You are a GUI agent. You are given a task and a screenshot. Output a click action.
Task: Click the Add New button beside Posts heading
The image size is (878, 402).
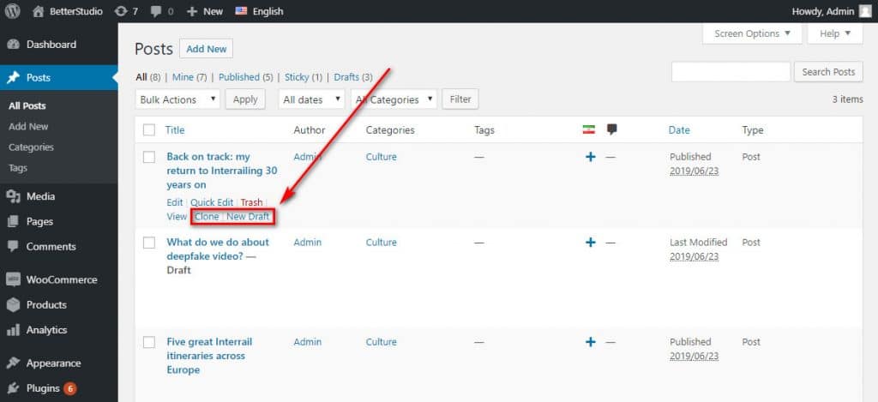tap(206, 49)
